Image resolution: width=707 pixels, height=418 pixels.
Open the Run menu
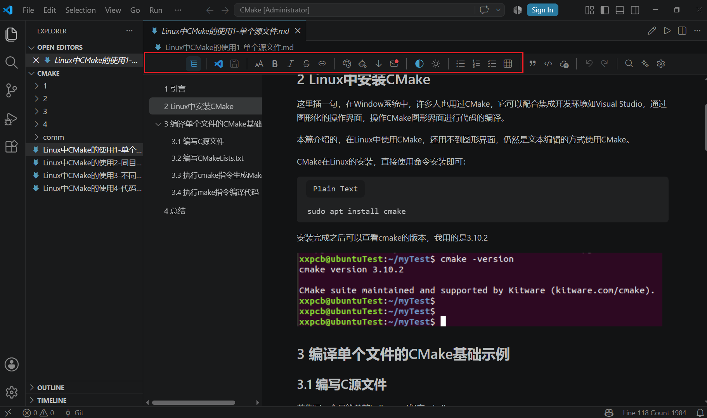pyautogui.click(x=156, y=10)
